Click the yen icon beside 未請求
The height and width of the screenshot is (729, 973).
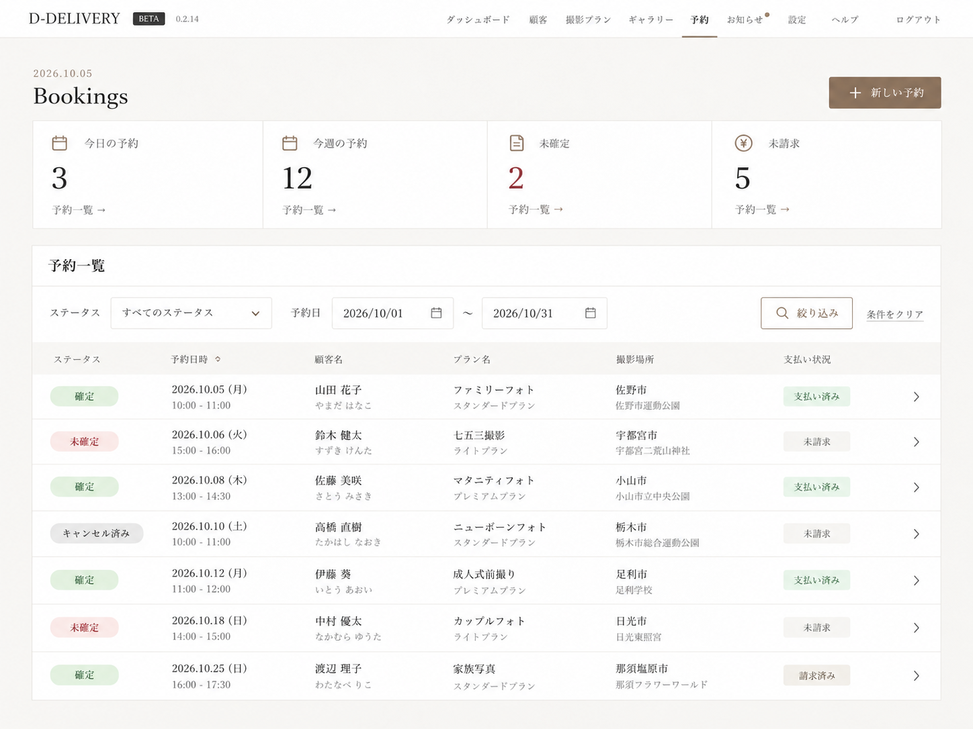pyautogui.click(x=743, y=143)
